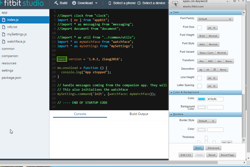Screen dimensions: 250x167
Task: Set Font Weight to Bold
Action: coord(202,36)
